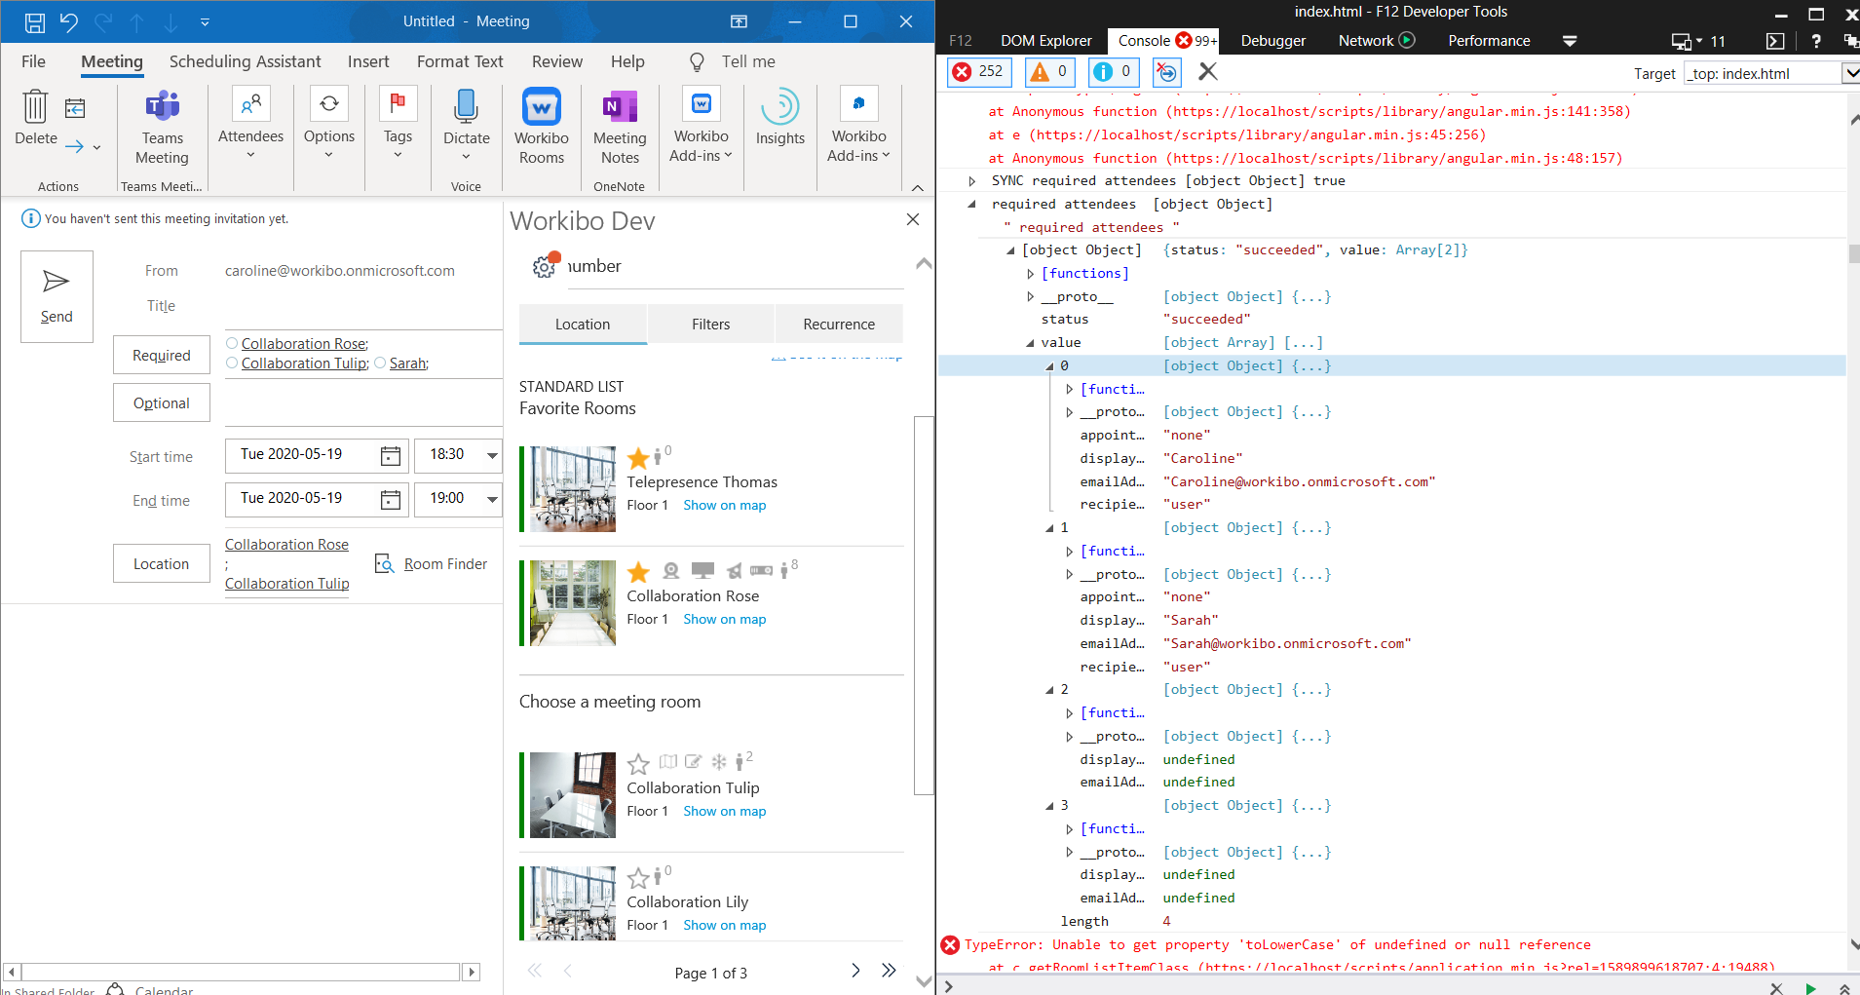Select the Collaboration Rose radio button
The width and height of the screenshot is (1860, 995).
coord(232,343)
